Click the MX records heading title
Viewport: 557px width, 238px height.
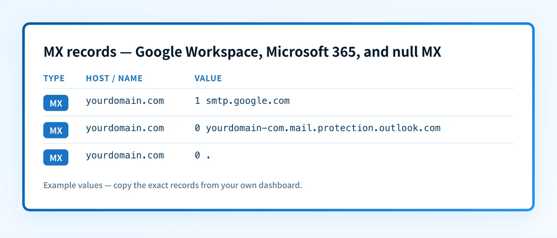(x=242, y=52)
